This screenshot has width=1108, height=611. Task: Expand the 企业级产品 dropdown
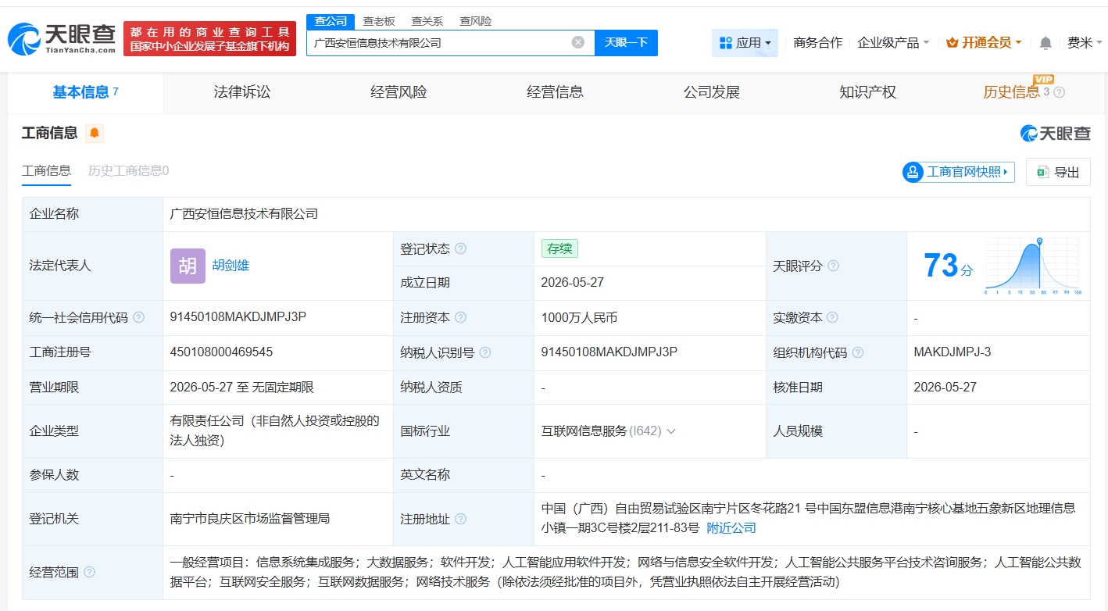click(x=893, y=43)
